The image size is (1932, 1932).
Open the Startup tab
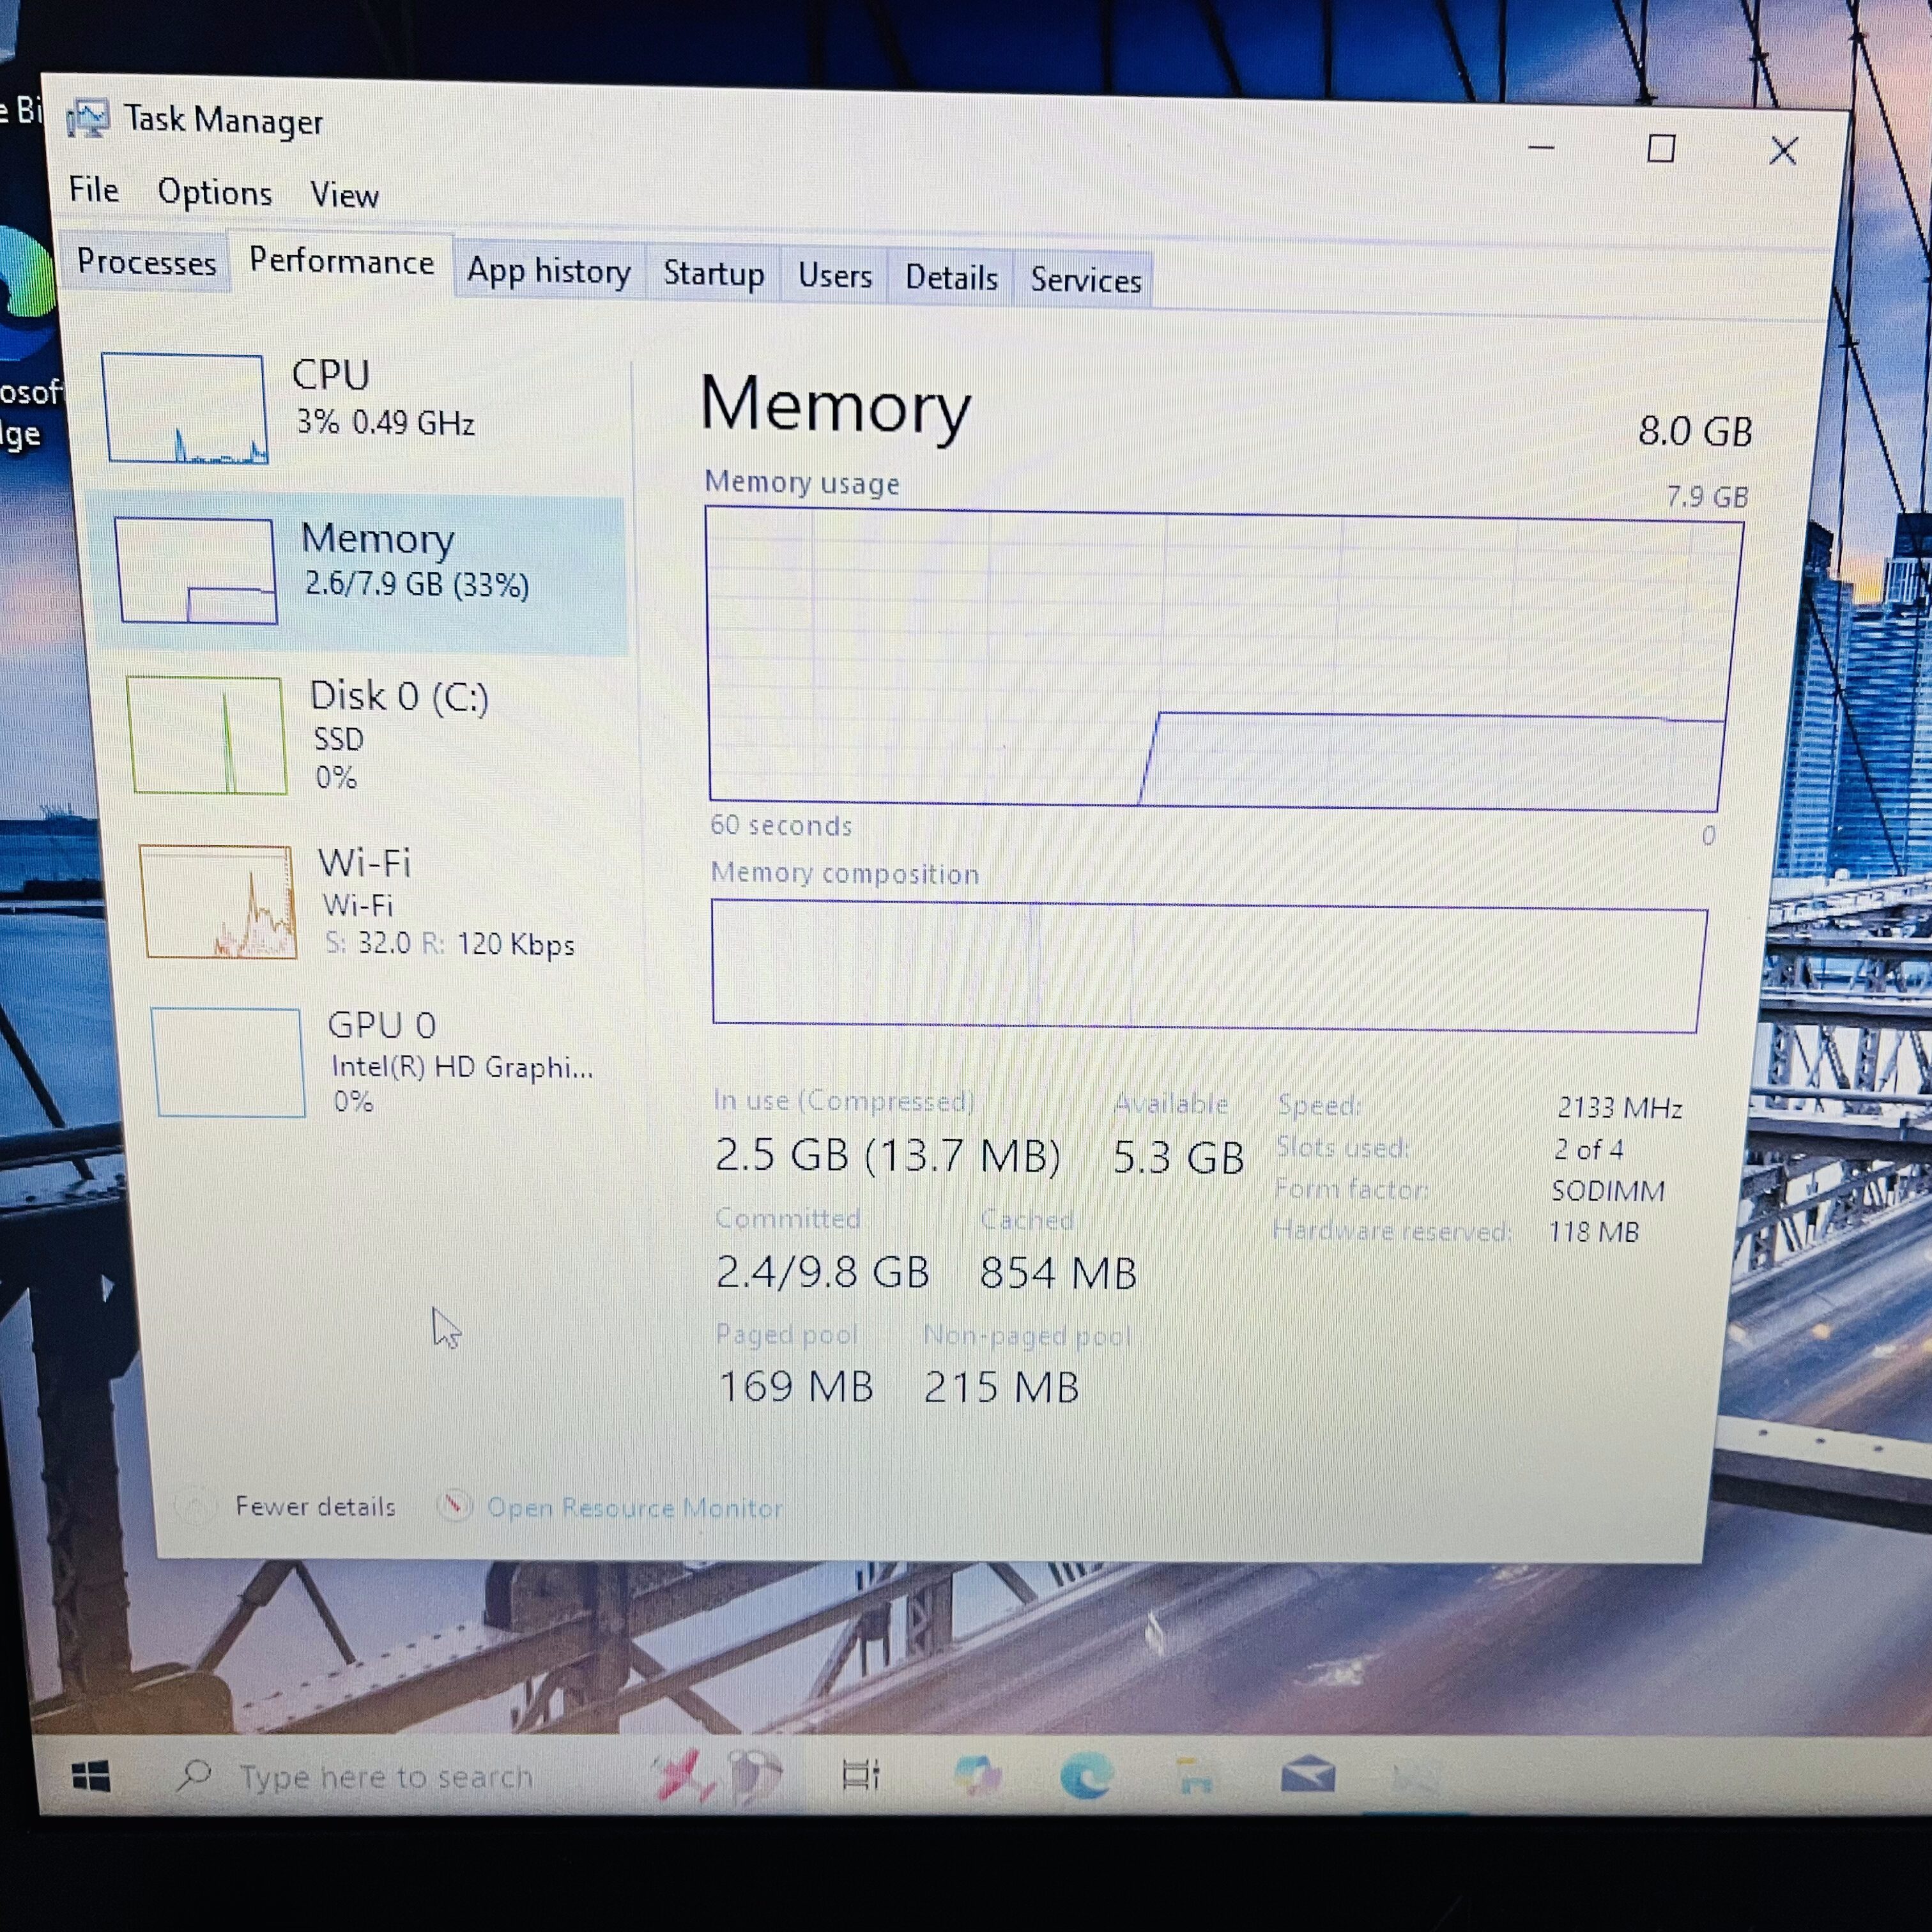(x=714, y=274)
